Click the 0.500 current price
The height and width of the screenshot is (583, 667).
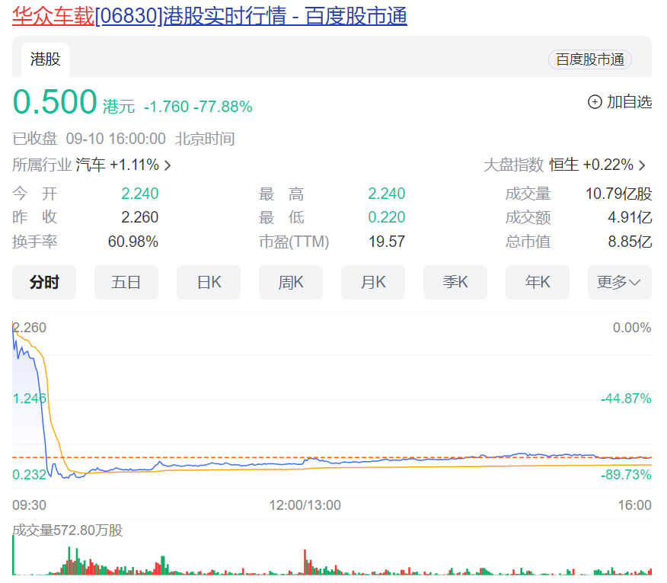[55, 102]
